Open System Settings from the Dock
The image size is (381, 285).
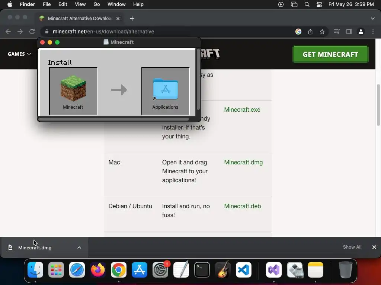(x=160, y=270)
